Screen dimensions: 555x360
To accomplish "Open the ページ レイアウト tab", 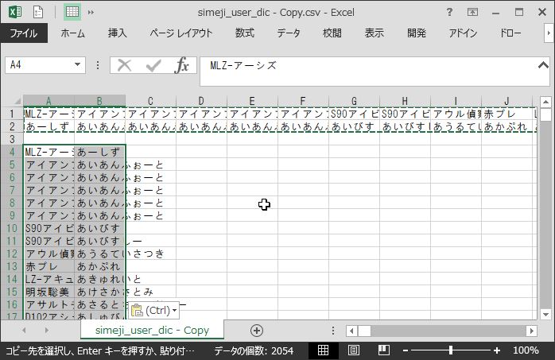I will [x=181, y=33].
